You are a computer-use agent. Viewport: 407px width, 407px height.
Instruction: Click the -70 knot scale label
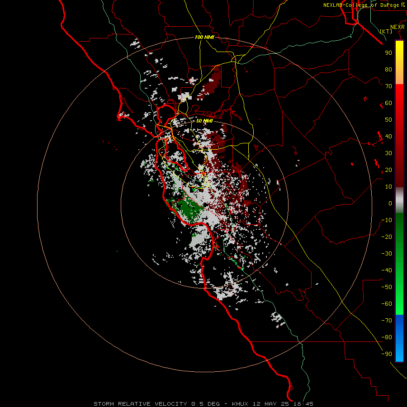point(387,321)
